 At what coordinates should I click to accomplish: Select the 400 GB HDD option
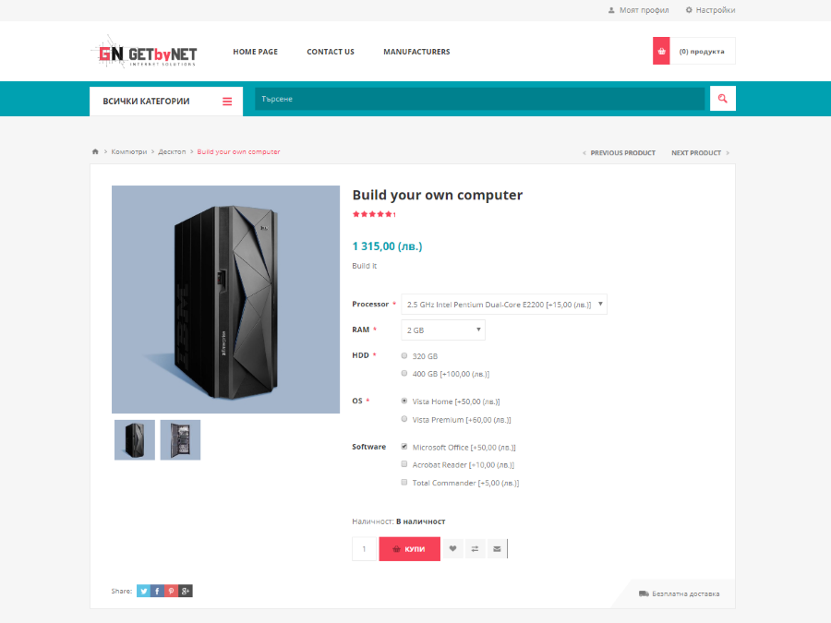(404, 374)
